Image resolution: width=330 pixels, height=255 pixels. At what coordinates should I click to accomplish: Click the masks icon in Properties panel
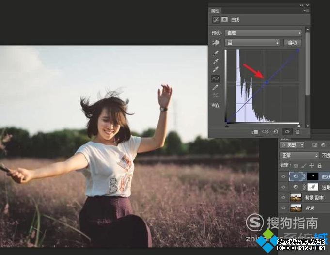(224, 20)
